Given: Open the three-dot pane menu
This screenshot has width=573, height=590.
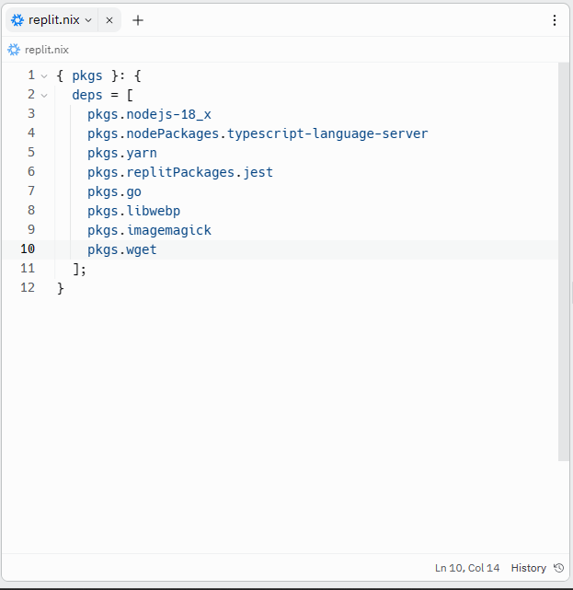Looking at the screenshot, I should click(554, 20).
